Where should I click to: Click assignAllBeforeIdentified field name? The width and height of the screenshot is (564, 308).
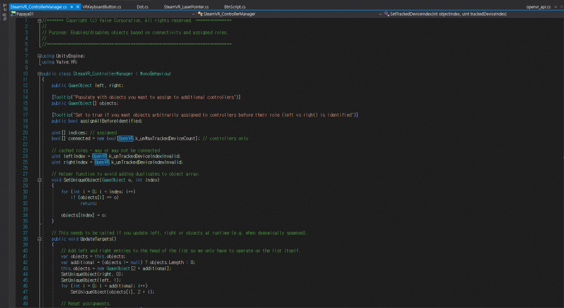pyautogui.click(x=111, y=121)
